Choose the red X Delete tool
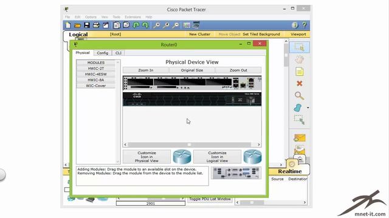 300,84
